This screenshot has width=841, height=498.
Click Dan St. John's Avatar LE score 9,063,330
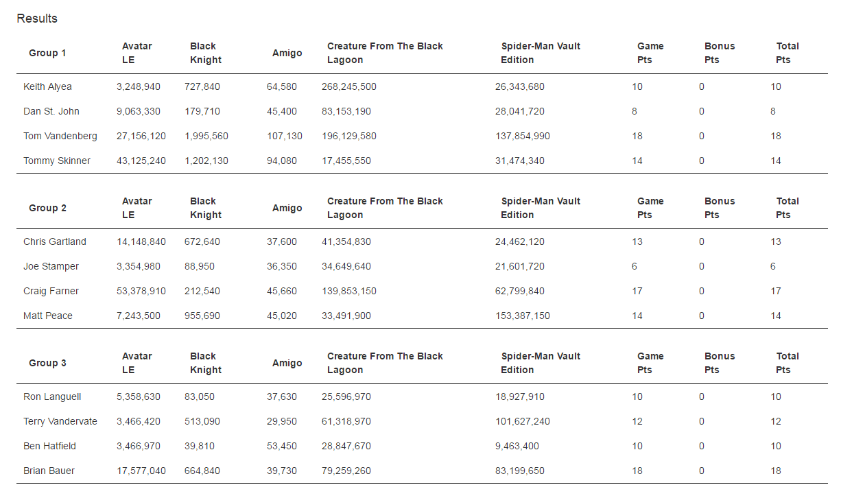pyautogui.click(x=139, y=112)
